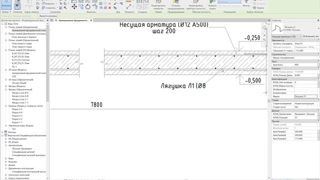The height and width of the screenshot is (180, 320).
Task: Select Разрез 1-1 in project browser
Action: [17, 122]
